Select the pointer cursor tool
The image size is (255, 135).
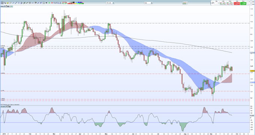click(x=2, y=3)
